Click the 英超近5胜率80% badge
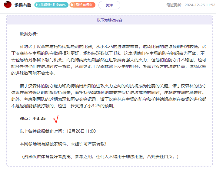216x169 pixels. coord(51,5)
